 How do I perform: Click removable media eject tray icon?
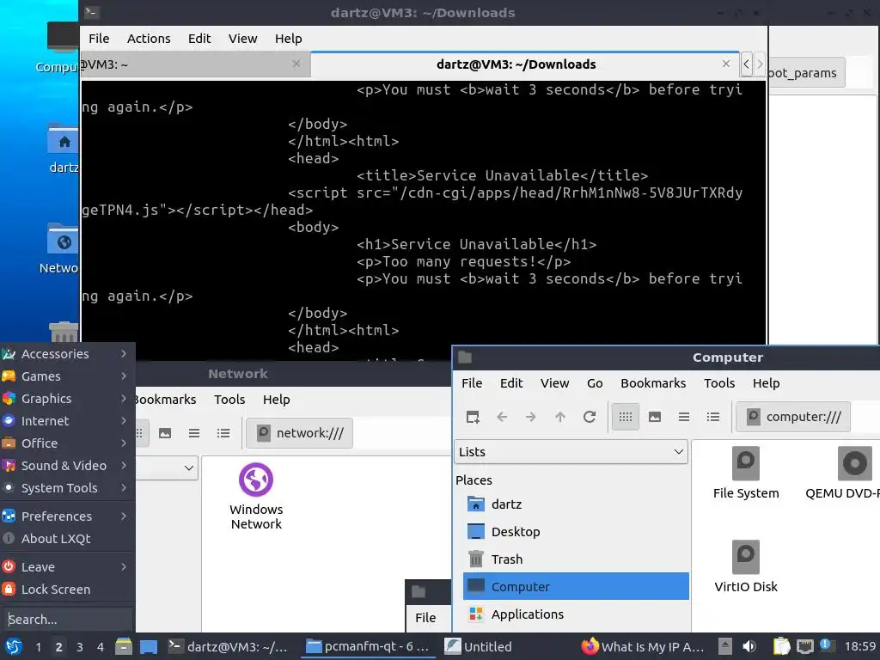(725, 646)
